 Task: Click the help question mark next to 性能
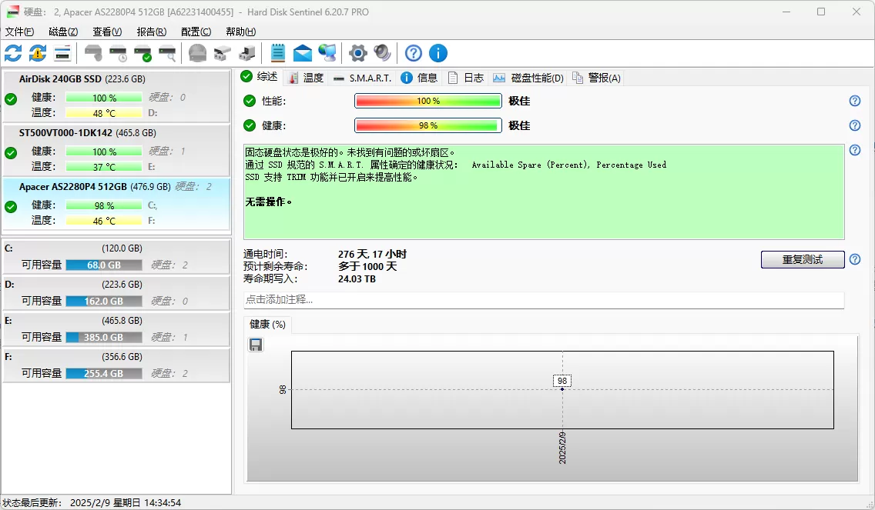(853, 100)
